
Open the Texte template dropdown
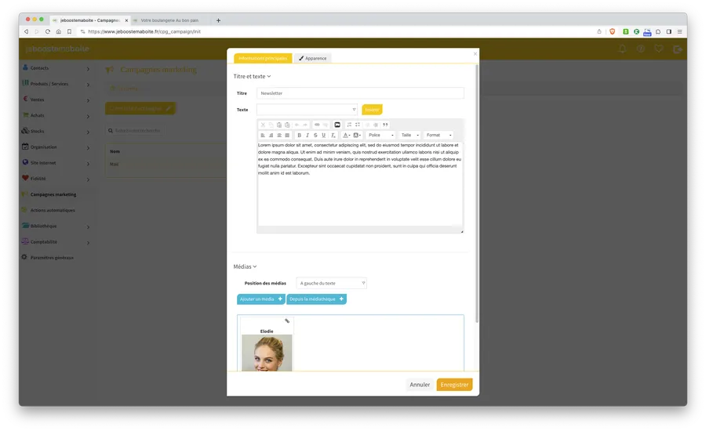[x=307, y=110]
